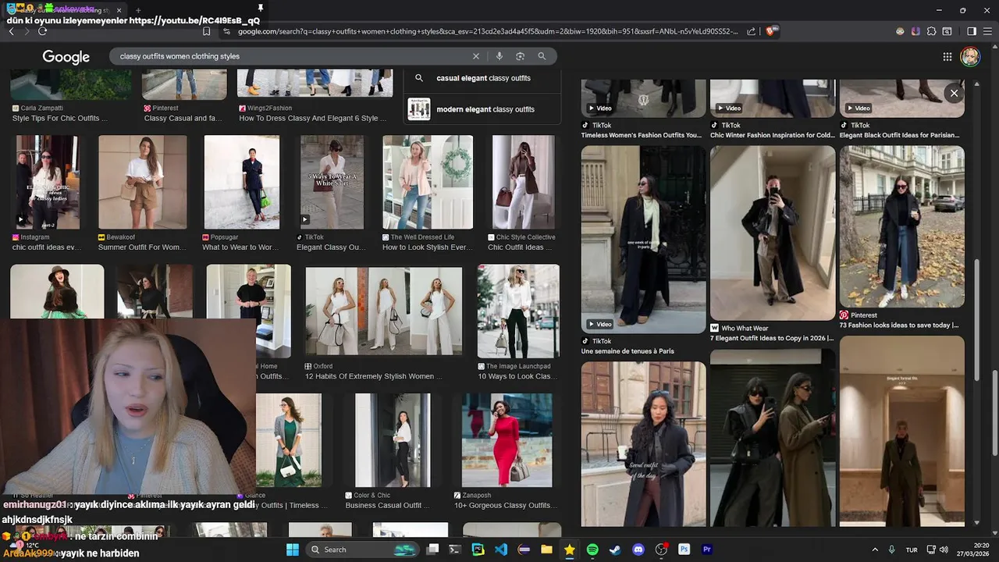The height and width of the screenshot is (562, 999).
Task: Open Task View in taskbar
Action: tap(433, 550)
